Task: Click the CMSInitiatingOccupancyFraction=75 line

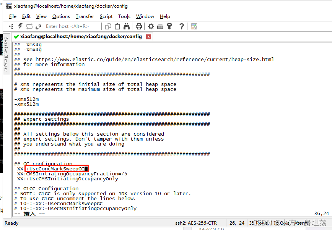Action: pos(71,174)
